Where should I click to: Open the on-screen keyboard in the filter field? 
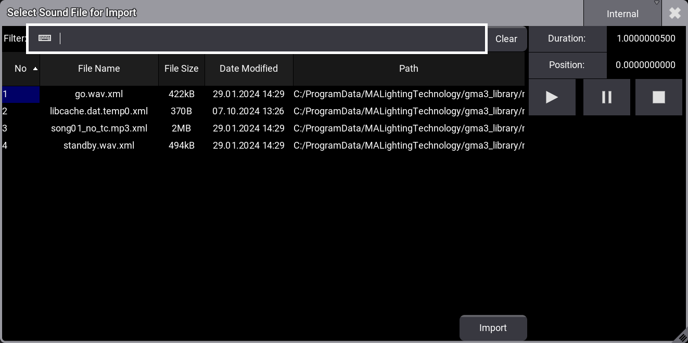pos(45,38)
